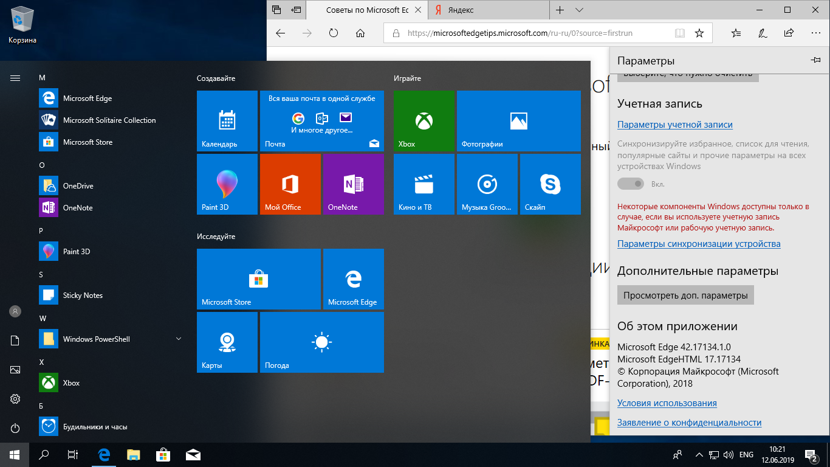Click the Microsoft Edge tile under Исследуйте
Viewport: 830px width, 467px height.
coord(354,279)
